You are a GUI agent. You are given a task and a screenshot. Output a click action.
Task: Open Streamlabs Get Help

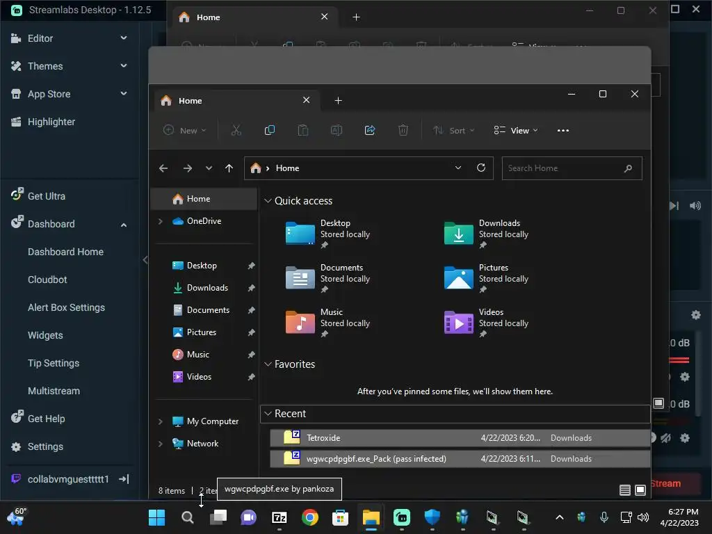(47, 419)
